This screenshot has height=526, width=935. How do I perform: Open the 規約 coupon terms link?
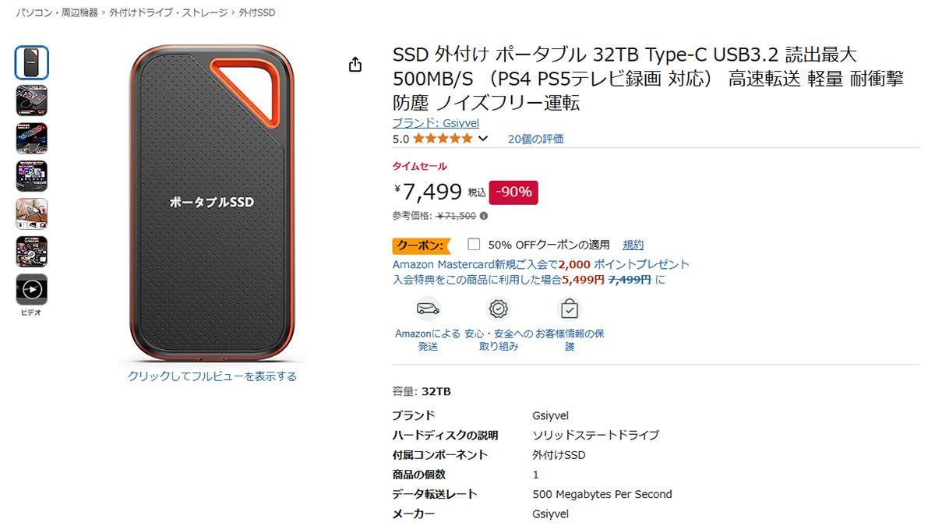point(633,245)
